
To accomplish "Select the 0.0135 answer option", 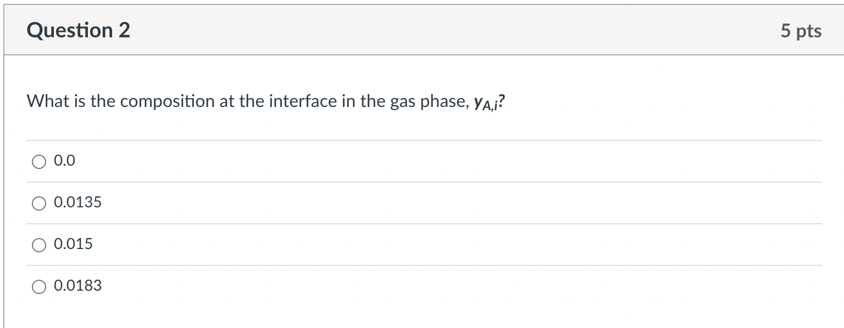I will [x=38, y=203].
